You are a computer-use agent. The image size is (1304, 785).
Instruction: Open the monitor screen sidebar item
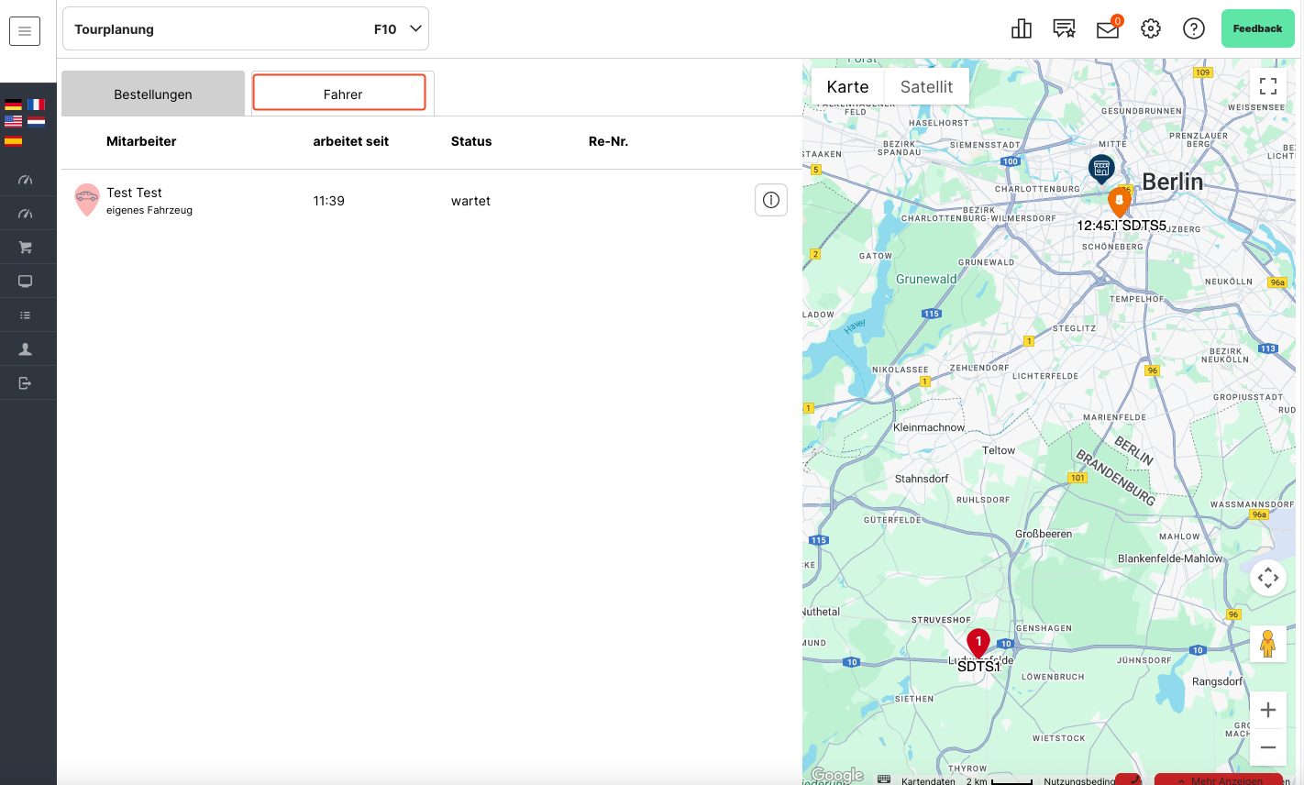(26, 282)
